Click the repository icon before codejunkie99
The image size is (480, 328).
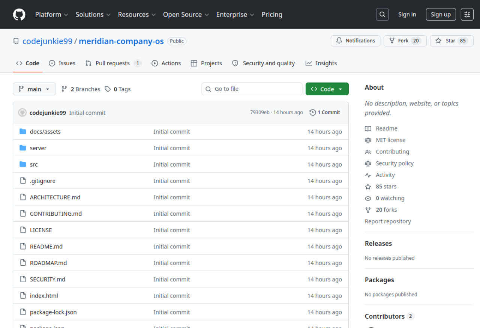[x=16, y=41]
